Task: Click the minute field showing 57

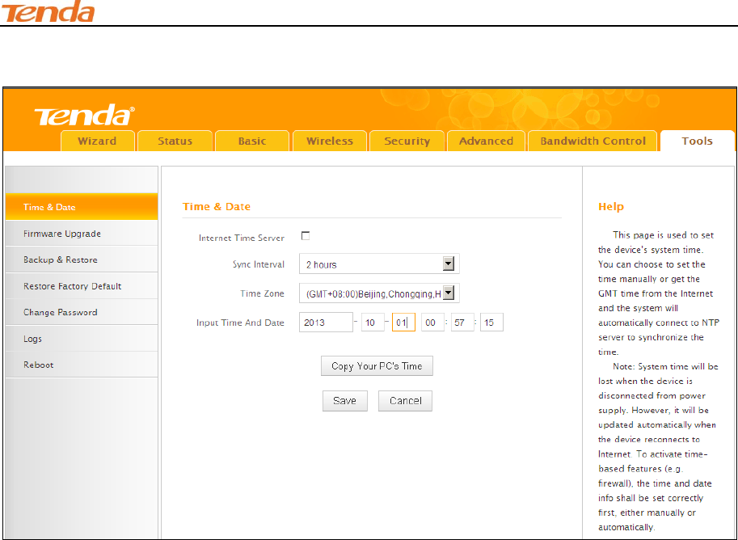Action: coord(462,323)
